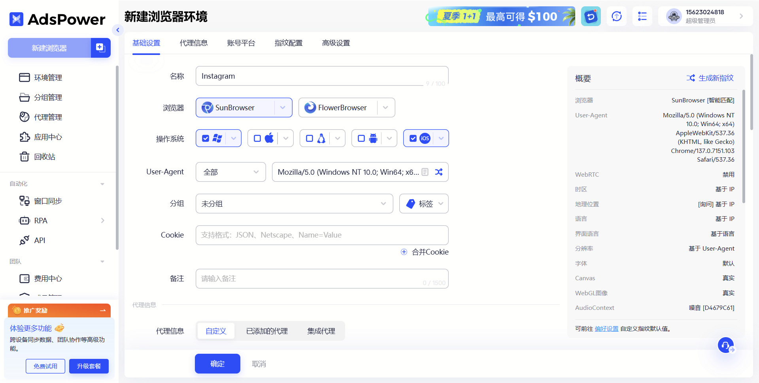759x383 pixels.
Task: Click the add-window icon on 新建浏览器 button
Action: pos(100,48)
